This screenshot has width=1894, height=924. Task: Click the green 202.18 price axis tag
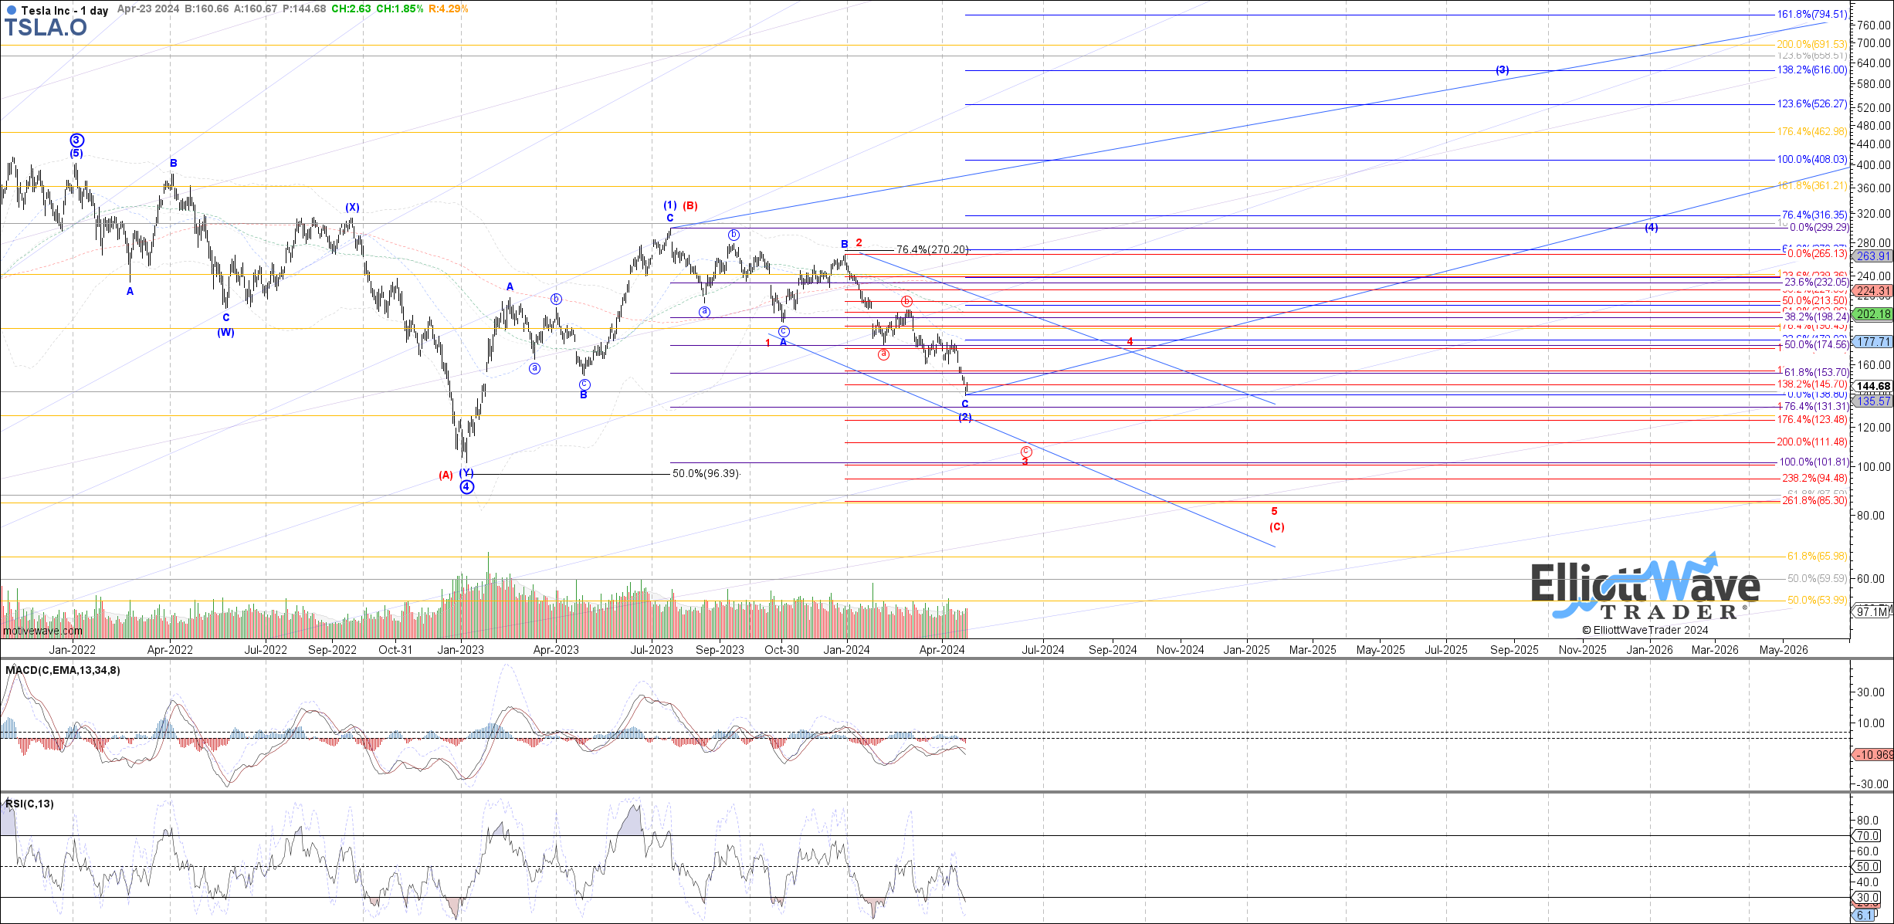click(1873, 314)
